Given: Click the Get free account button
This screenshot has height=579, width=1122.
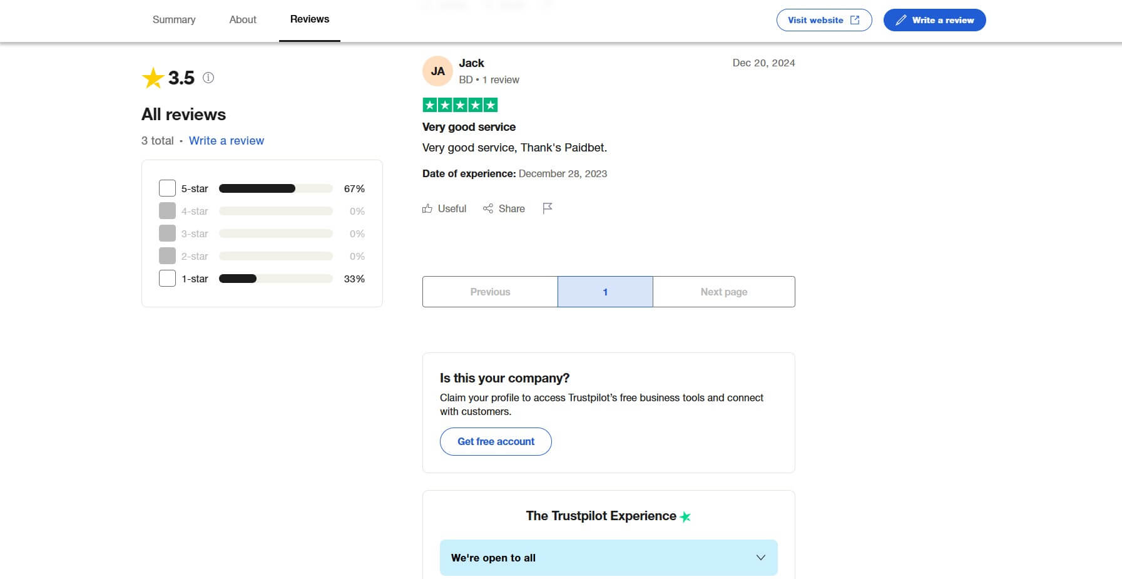Looking at the screenshot, I should point(496,441).
